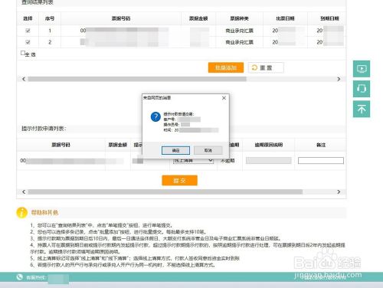The height and width of the screenshot is (288, 383).
Task: Uncheck the checkbox in row 2
Action: [x=28, y=42]
